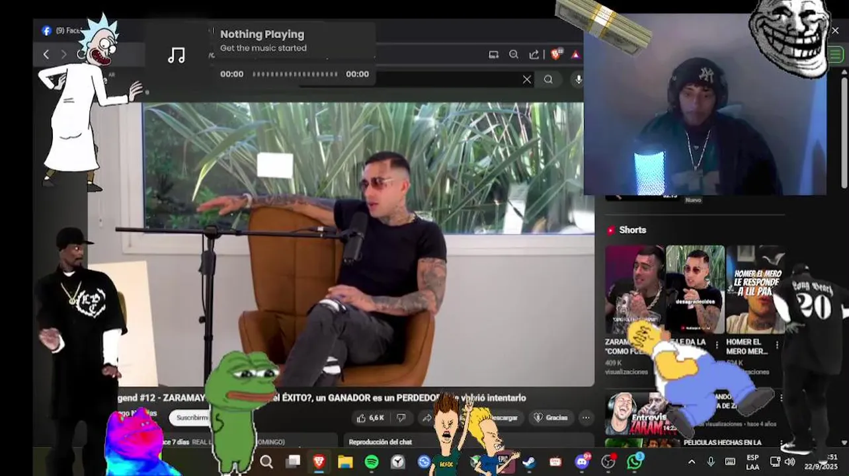
Task: Open the first ZARAMAY Shorts thumbnail
Action: 635,290
